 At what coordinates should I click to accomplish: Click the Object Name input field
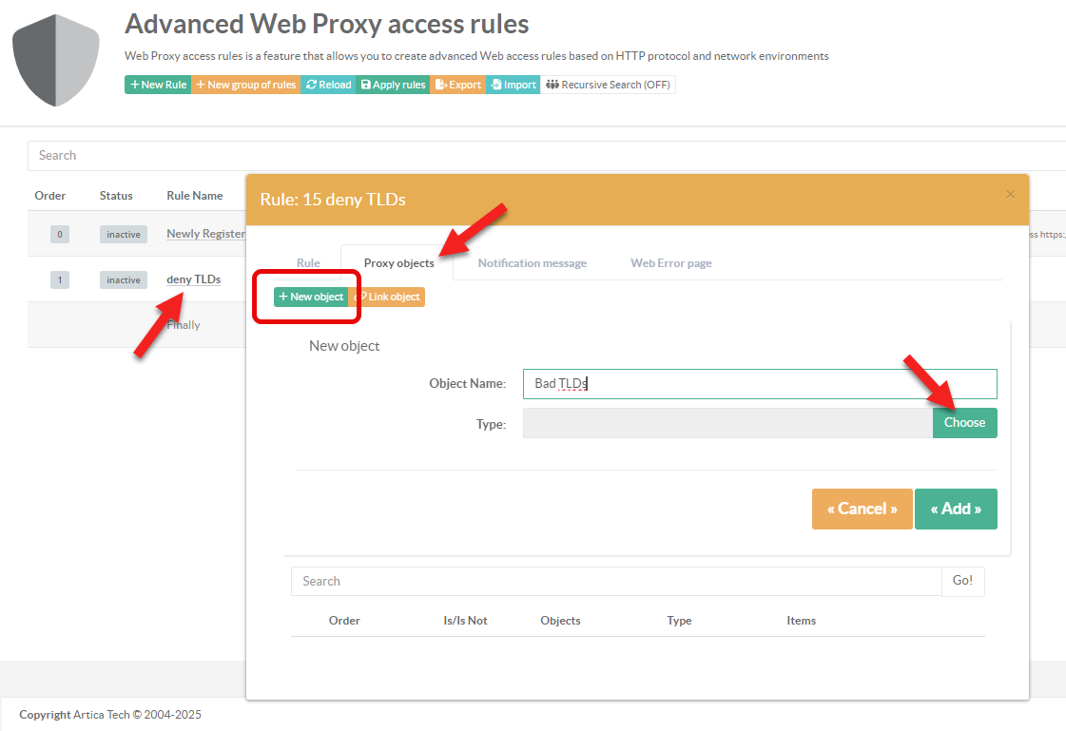(759, 384)
